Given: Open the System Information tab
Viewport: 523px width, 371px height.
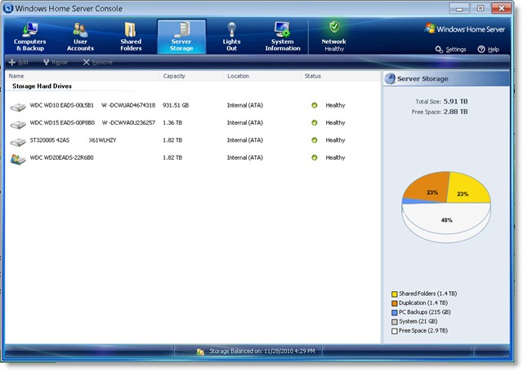Looking at the screenshot, I should point(283,37).
